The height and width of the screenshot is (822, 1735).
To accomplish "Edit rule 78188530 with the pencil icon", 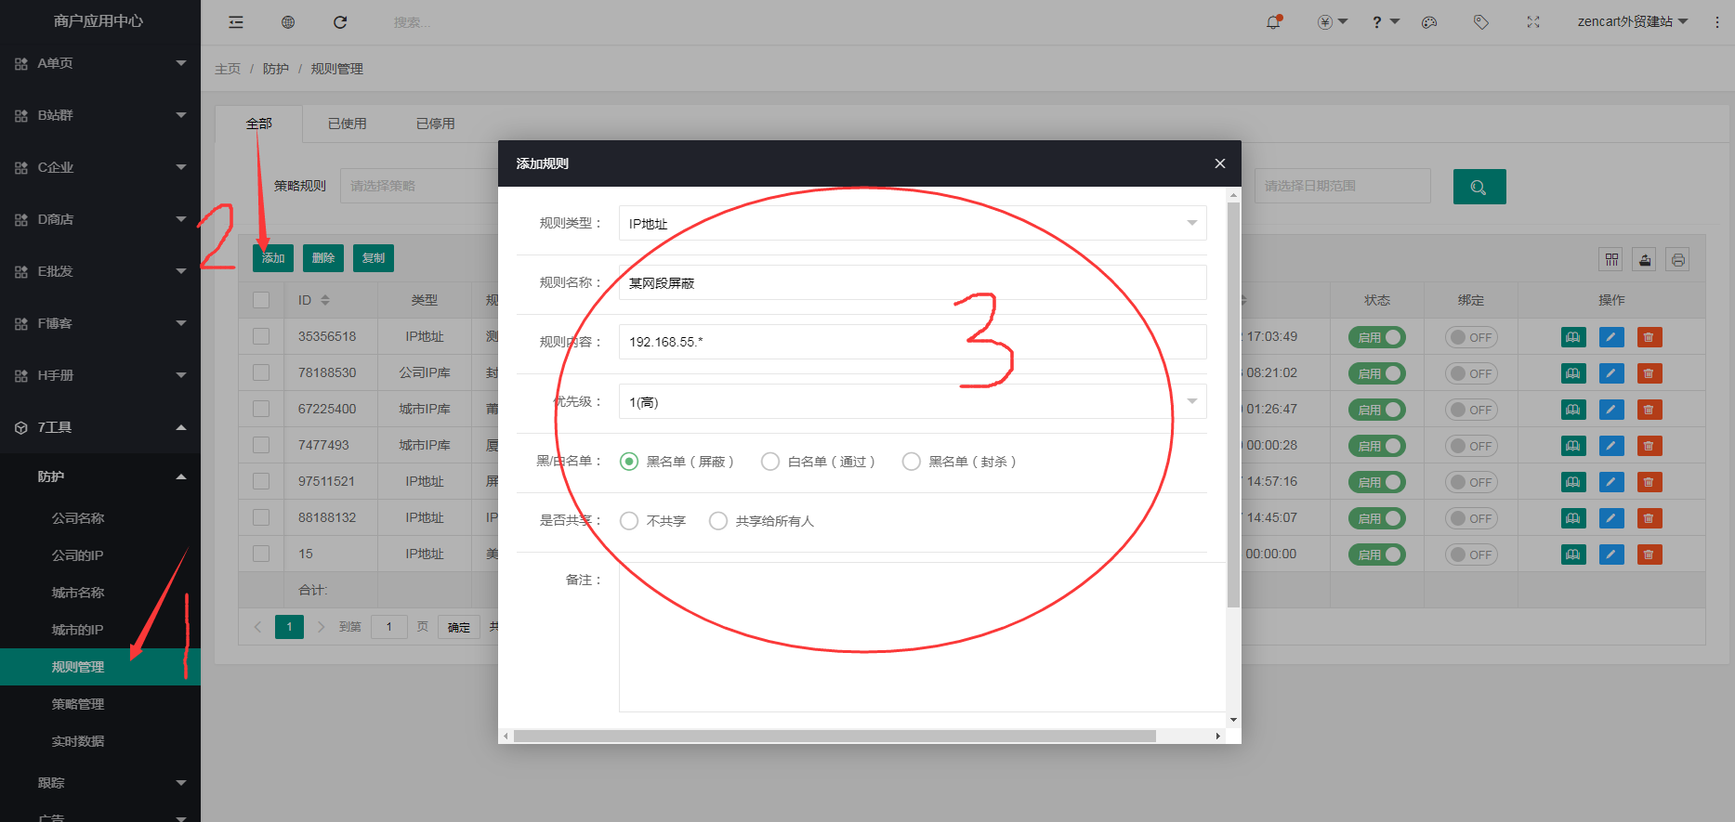I will pyautogui.click(x=1611, y=373).
